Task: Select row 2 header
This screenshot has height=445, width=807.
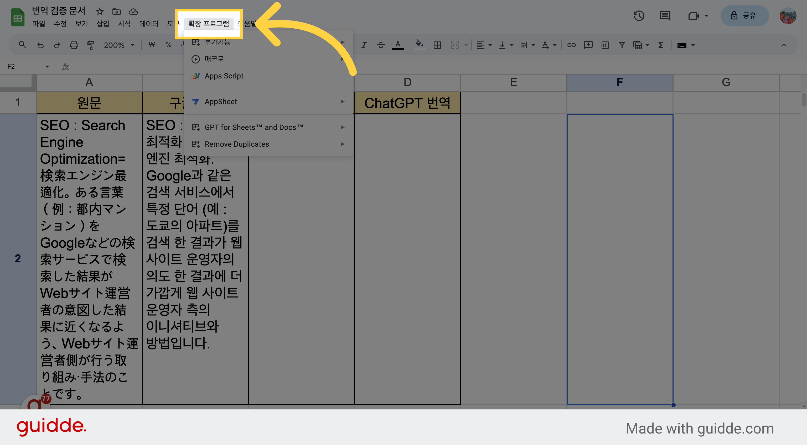Action: 18,259
